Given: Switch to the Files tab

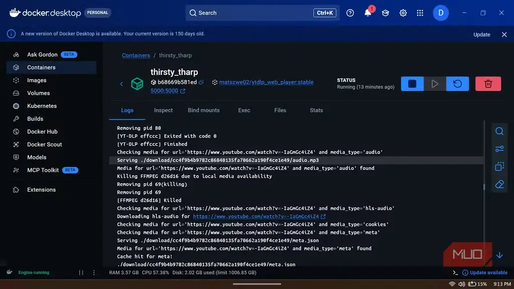Looking at the screenshot, I should pos(280,110).
